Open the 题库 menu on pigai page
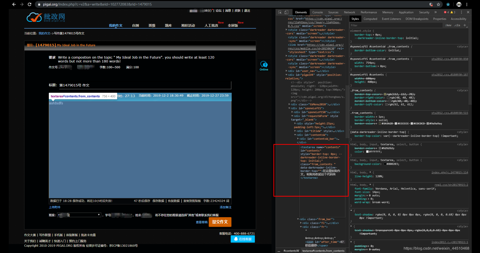480x253 pixels. (168, 26)
